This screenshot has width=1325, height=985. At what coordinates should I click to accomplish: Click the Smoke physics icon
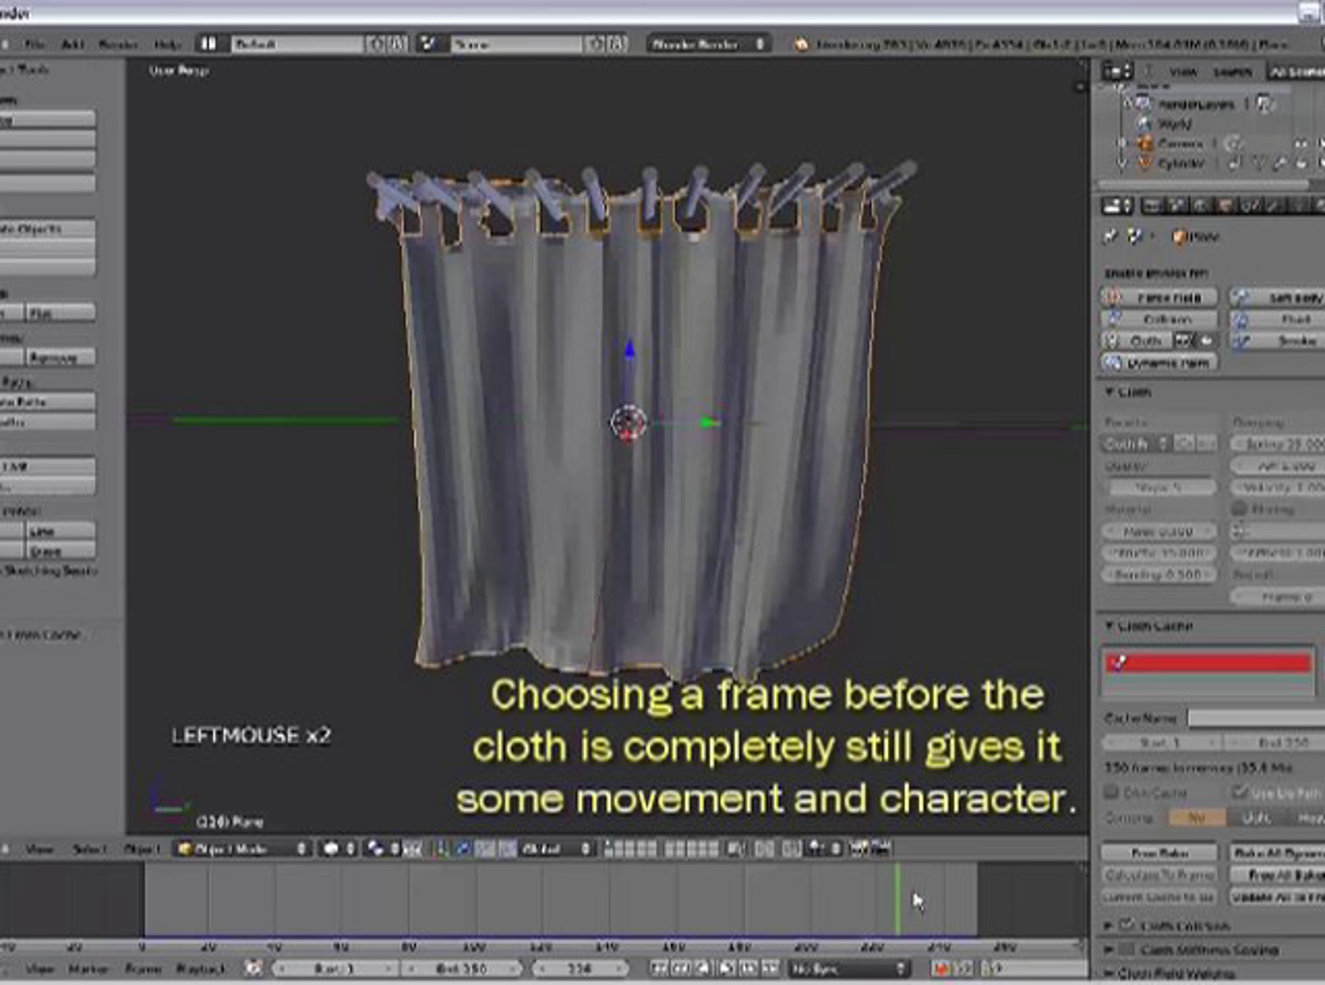point(1241,342)
